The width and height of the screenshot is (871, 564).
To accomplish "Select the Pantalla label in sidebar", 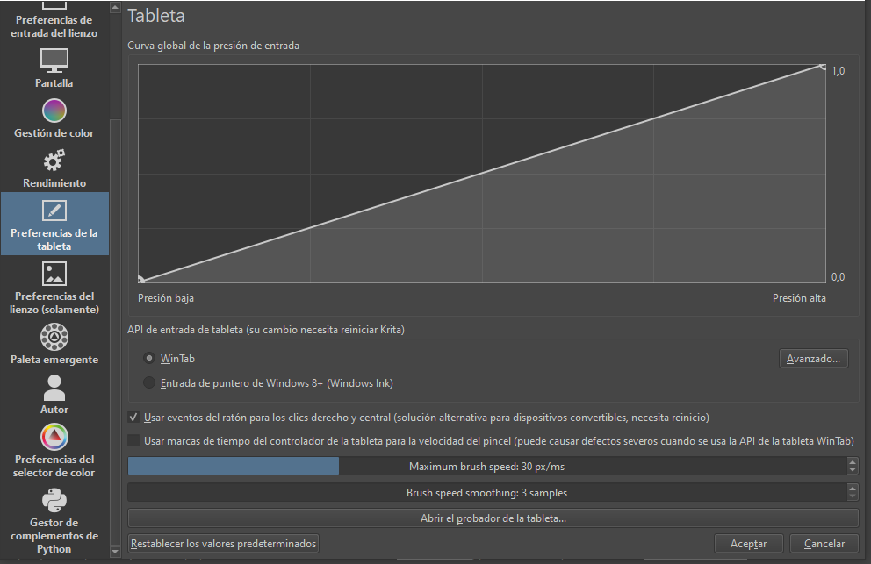I will click(54, 83).
